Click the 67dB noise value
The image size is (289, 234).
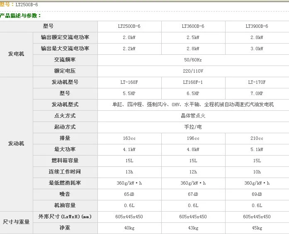click(193, 194)
